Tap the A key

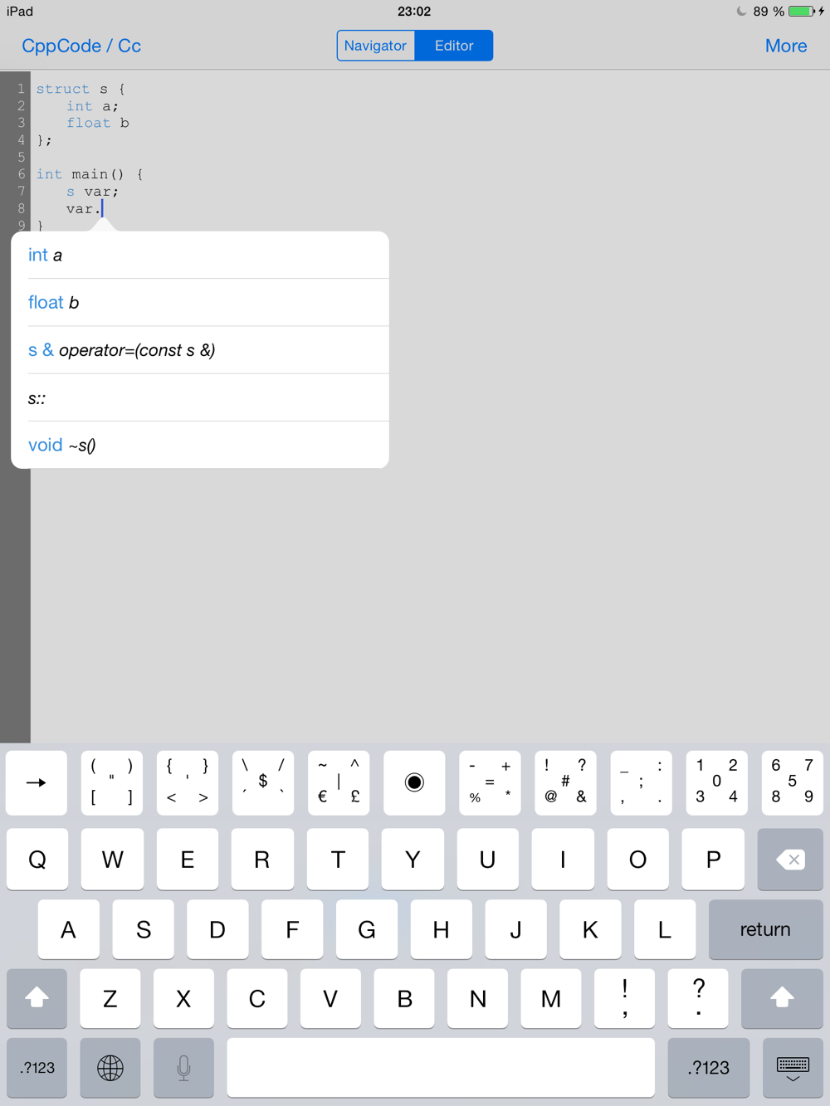[x=68, y=929]
